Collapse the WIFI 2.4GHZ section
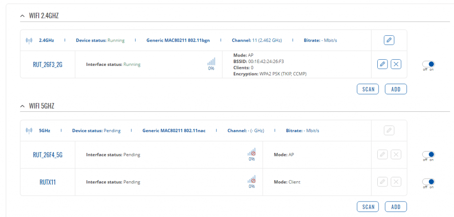Image resolution: width=454 pixels, height=217 pixels. [x=23, y=16]
